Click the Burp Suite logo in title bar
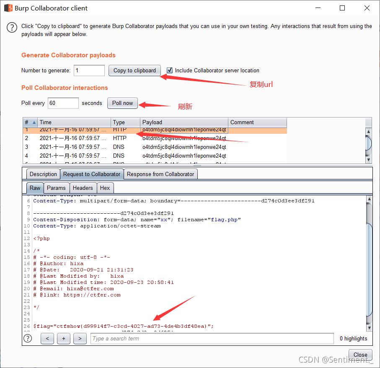 8,8
